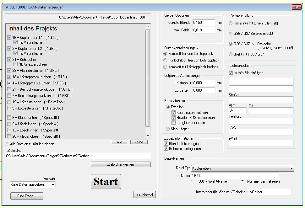The height and width of the screenshot is (208, 305).
Task: Toggle 'Blendenliste integrieren' checkbox
Action: pyautogui.click(x=166, y=143)
